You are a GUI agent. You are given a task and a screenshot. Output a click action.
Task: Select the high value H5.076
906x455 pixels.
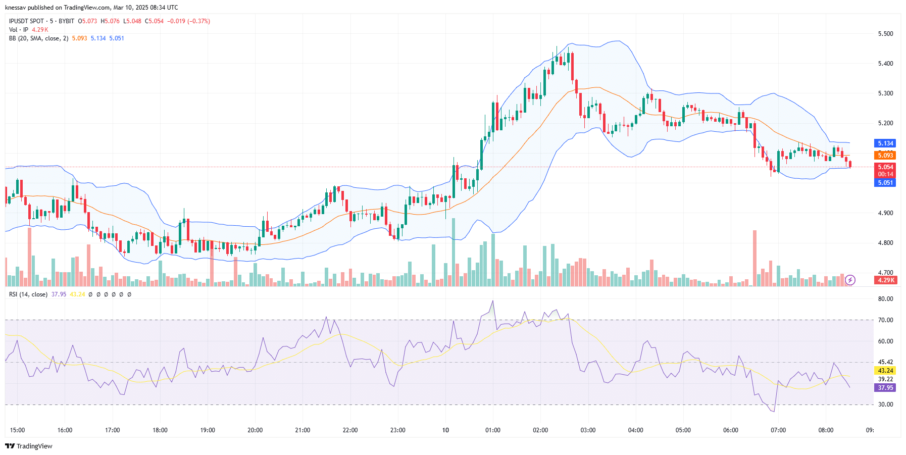point(110,21)
